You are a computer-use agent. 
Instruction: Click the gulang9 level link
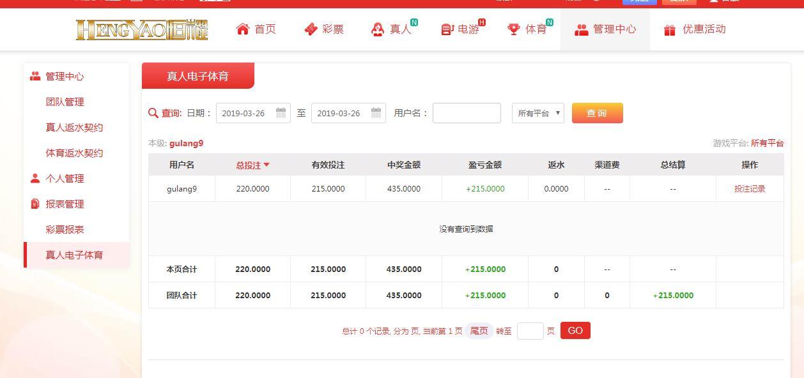pyautogui.click(x=186, y=144)
